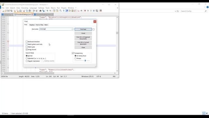Click the Playback macro icon
Screen dimensions: 209x118
(x=91, y=11)
